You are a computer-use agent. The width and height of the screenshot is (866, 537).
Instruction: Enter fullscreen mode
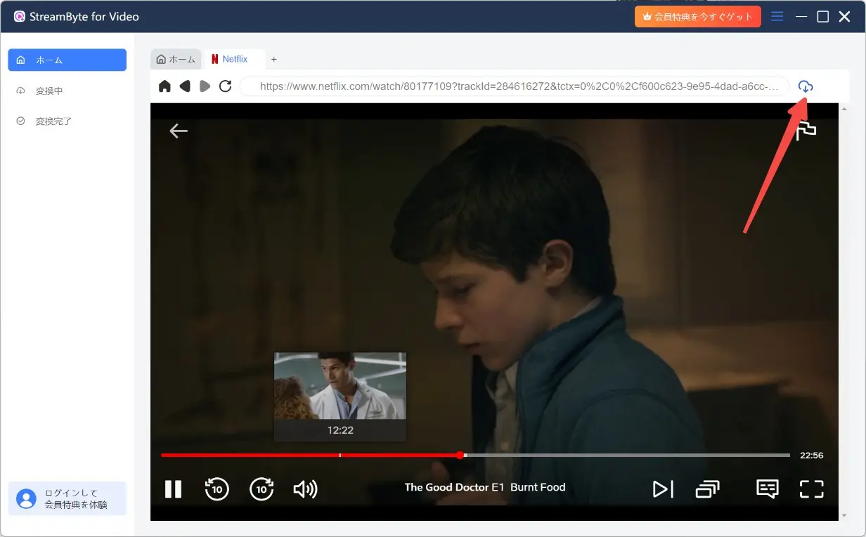(x=812, y=489)
